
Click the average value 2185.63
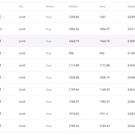(x=74, y=126)
